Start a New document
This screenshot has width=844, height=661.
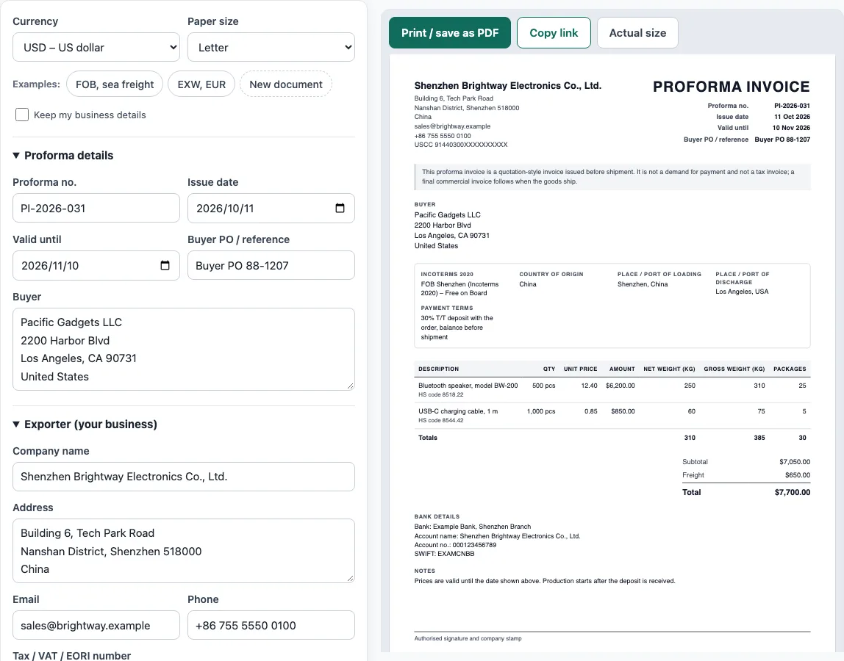(x=286, y=84)
